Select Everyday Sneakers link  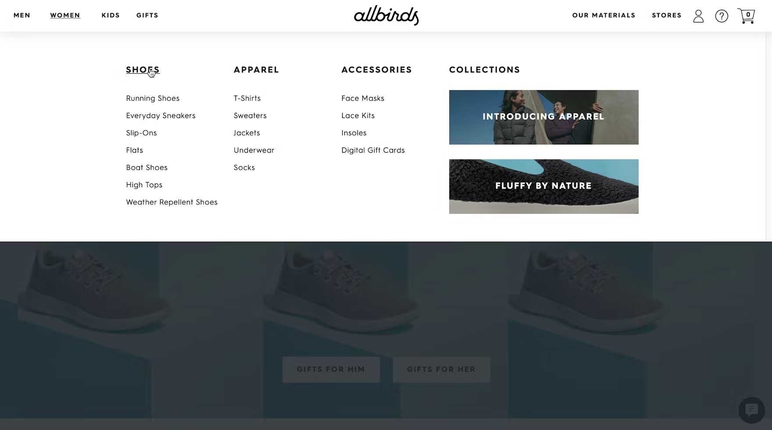click(x=161, y=116)
